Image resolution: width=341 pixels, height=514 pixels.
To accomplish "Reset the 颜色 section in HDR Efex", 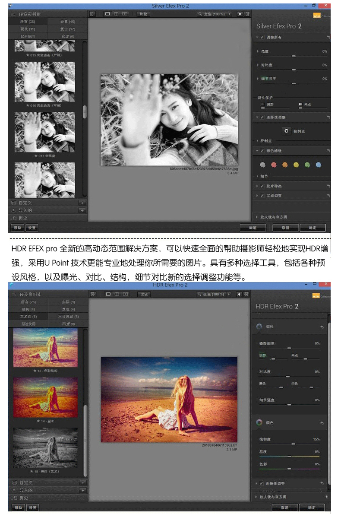I will [x=322, y=423].
